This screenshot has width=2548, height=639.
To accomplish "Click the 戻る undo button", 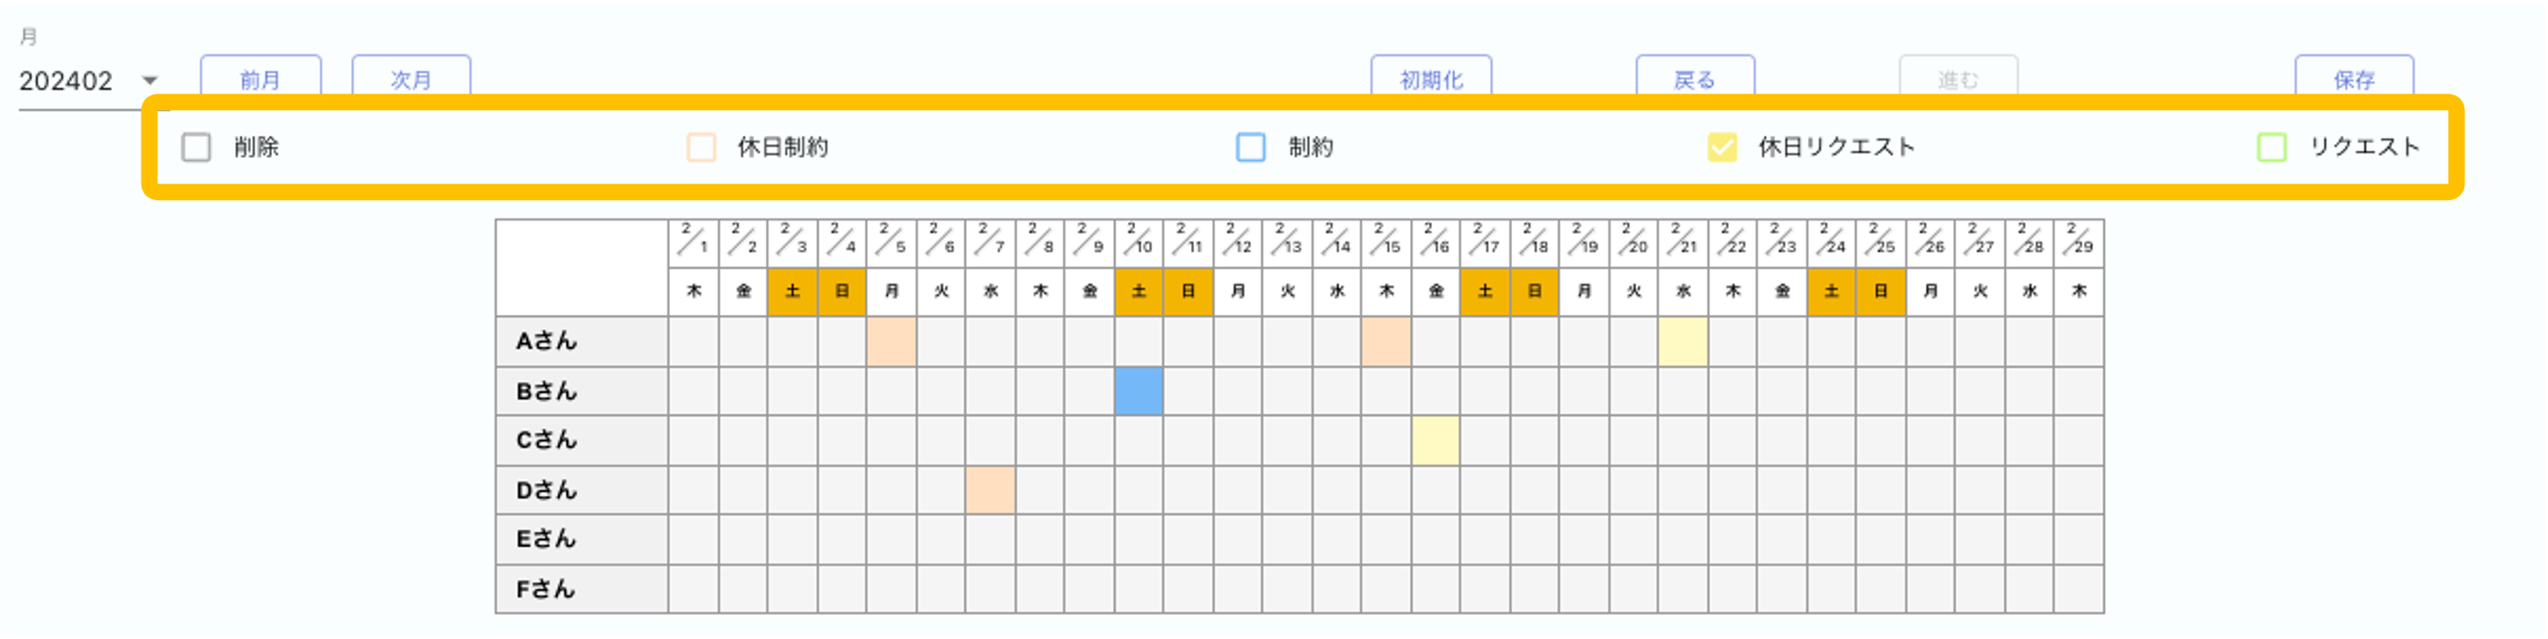I will (1694, 78).
